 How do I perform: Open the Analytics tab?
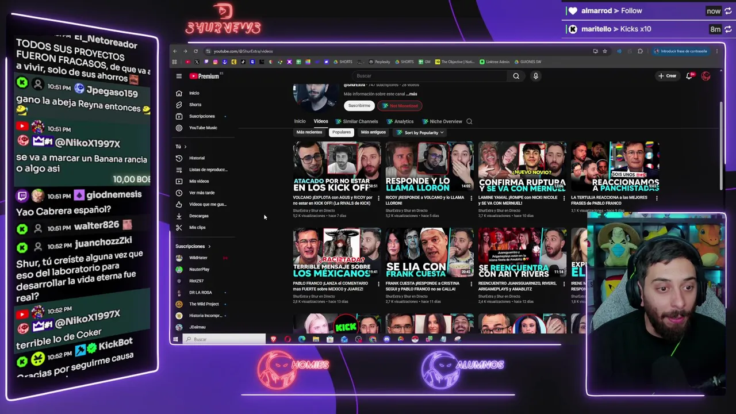click(400, 121)
